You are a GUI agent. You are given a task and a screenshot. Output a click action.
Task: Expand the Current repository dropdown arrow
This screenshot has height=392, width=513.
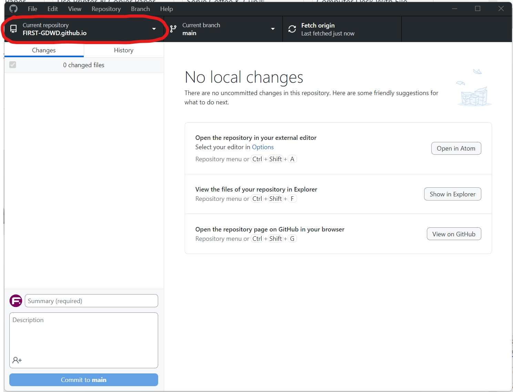click(x=154, y=29)
